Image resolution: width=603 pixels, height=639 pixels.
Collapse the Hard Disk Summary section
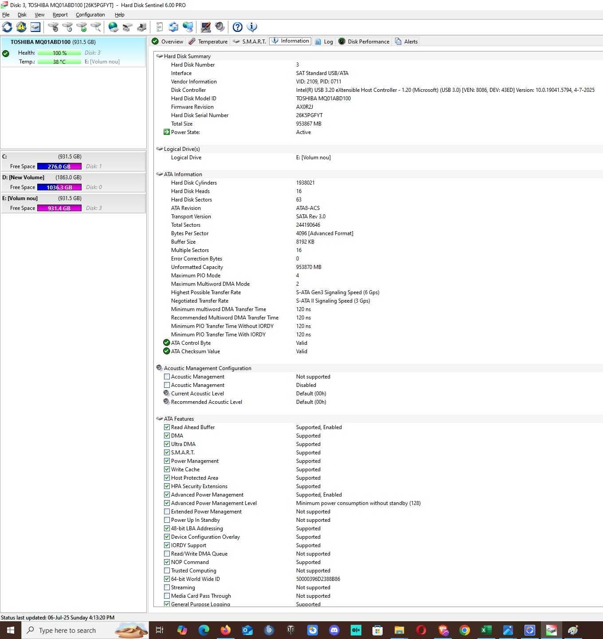160,56
